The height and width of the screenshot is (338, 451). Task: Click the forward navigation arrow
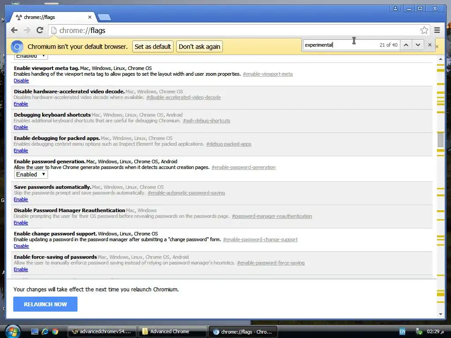27,30
